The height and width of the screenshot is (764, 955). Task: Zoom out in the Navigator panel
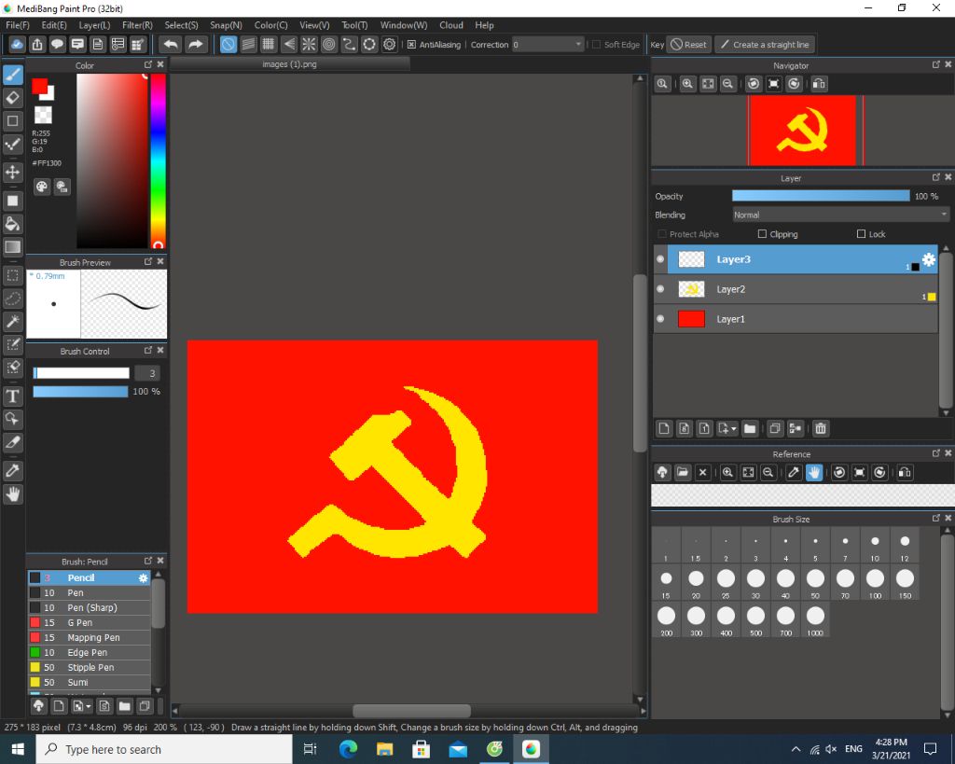click(727, 84)
